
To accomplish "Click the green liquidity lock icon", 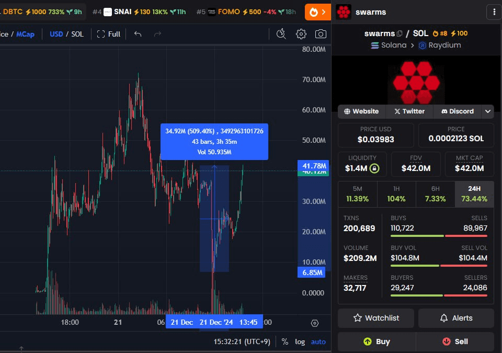I will click(374, 168).
